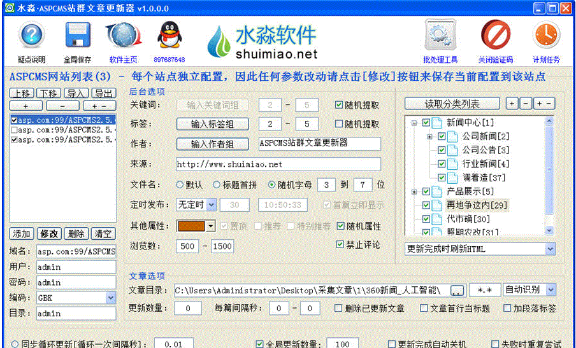Click the orange 其他属性 color swatch

tap(191, 226)
